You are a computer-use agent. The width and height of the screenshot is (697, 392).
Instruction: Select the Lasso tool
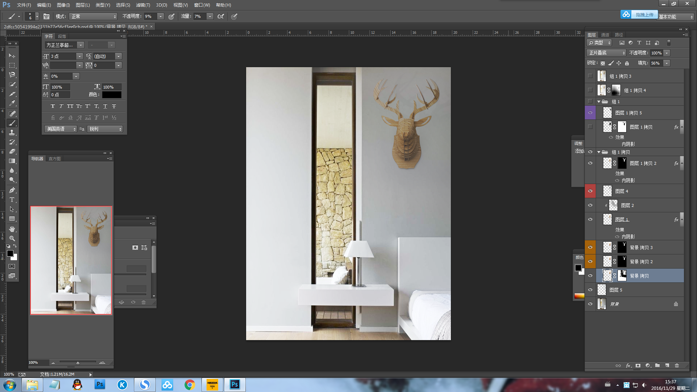point(12,75)
